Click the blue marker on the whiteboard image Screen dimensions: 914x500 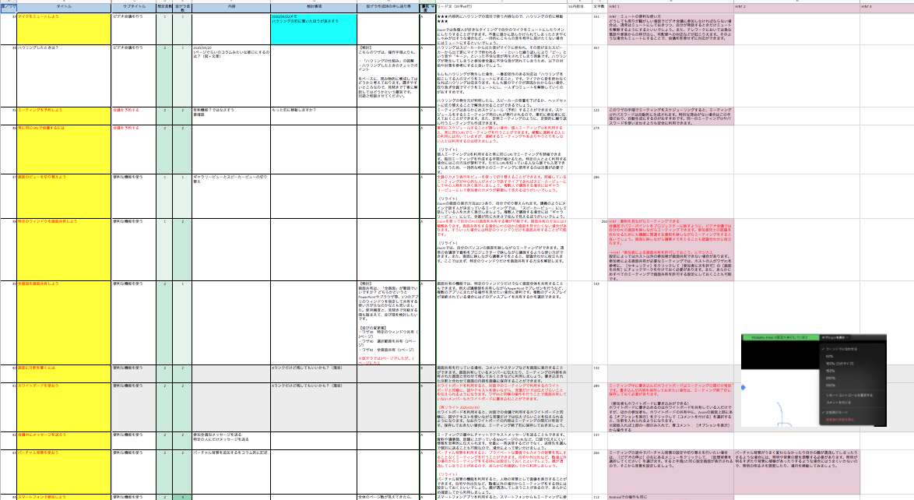744,387
